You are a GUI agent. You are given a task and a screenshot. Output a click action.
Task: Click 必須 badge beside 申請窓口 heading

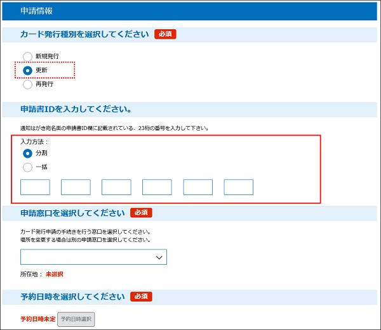[141, 213]
